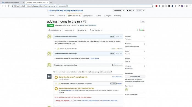Open Assignees gear settings
The image size is (192, 107).
(144, 44)
